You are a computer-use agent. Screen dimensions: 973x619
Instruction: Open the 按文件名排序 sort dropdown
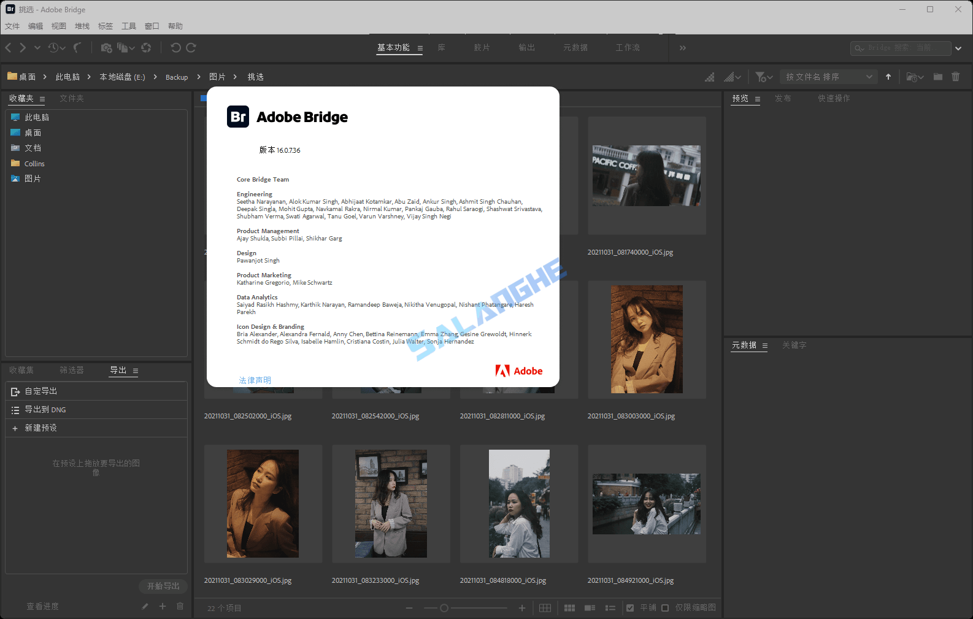point(829,77)
